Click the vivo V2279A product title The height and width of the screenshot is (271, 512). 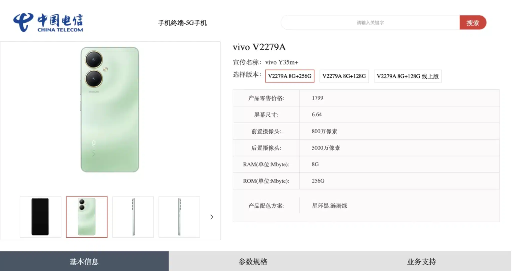tap(259, 47)
